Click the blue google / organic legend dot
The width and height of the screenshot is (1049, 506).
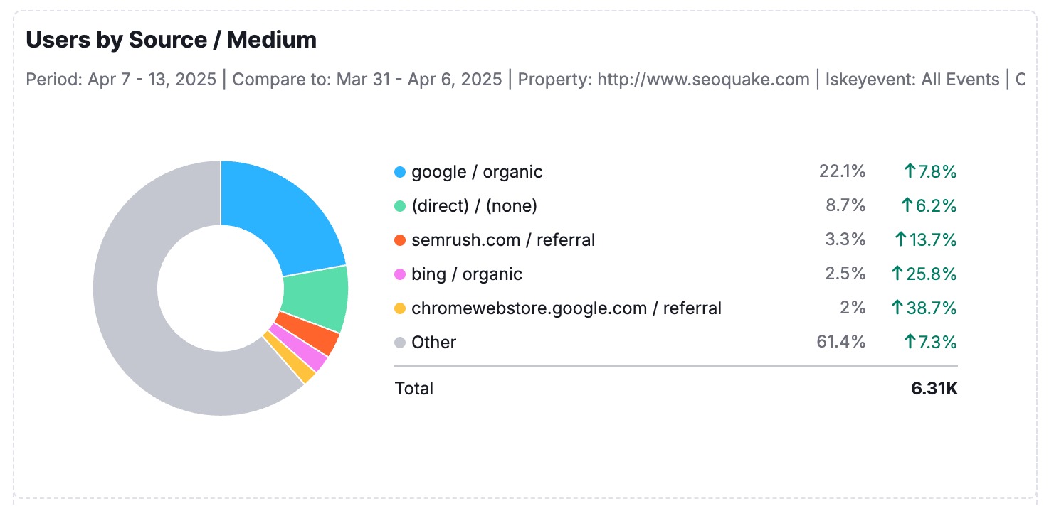tap(400, 172)
